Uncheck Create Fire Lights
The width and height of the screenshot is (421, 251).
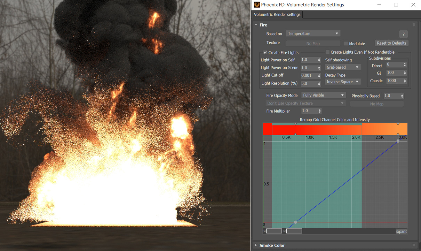point(265,52)
